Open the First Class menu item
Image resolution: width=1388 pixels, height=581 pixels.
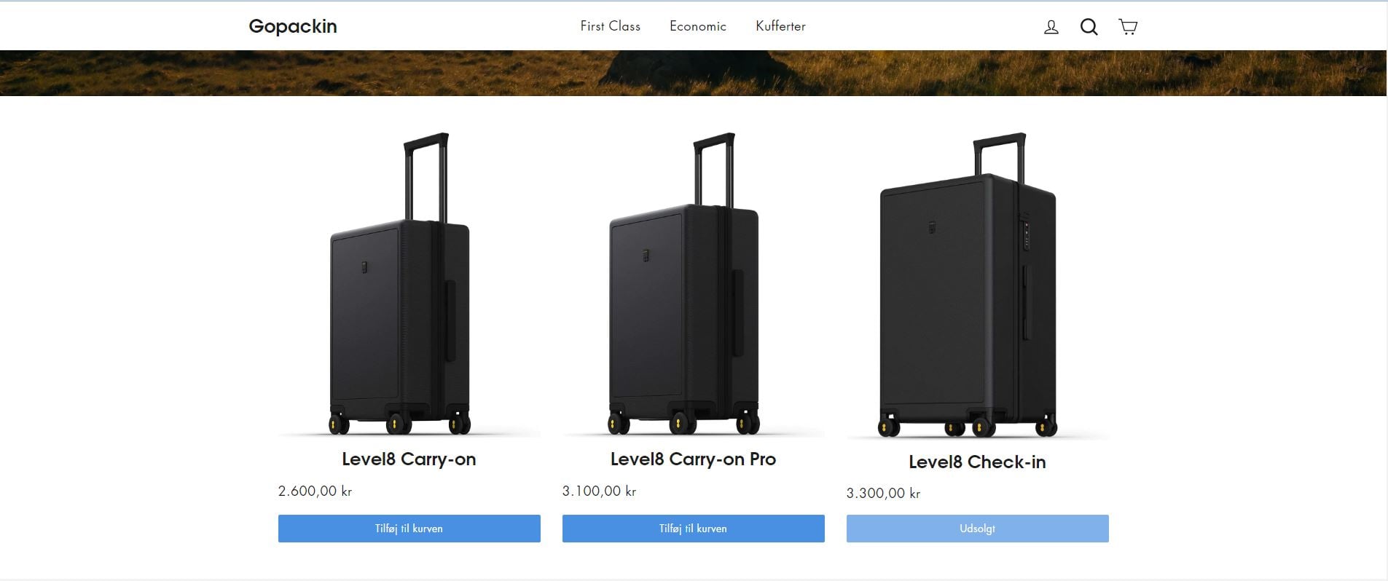click(610, 26)
